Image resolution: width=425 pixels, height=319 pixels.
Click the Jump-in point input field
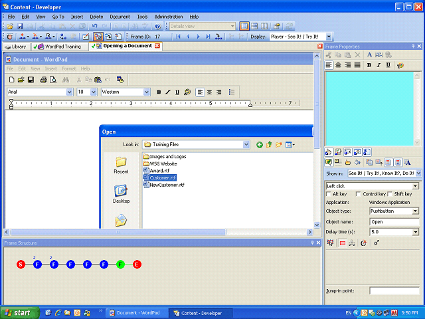(394, 291)
